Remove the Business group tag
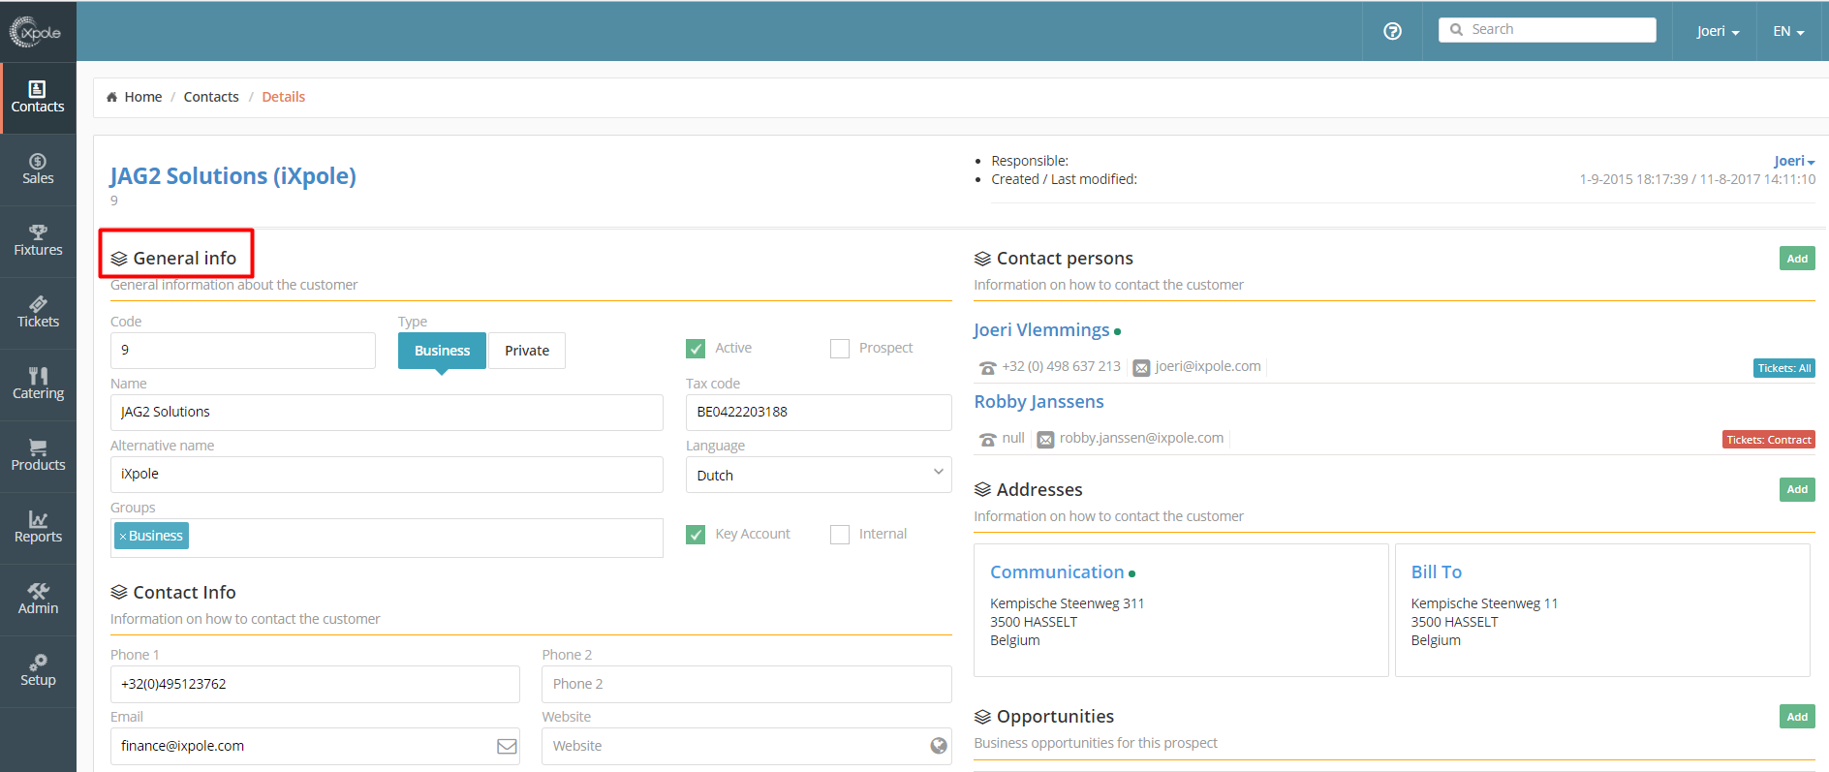Viewport: 1829px width, 772px height. click(123, 537)
